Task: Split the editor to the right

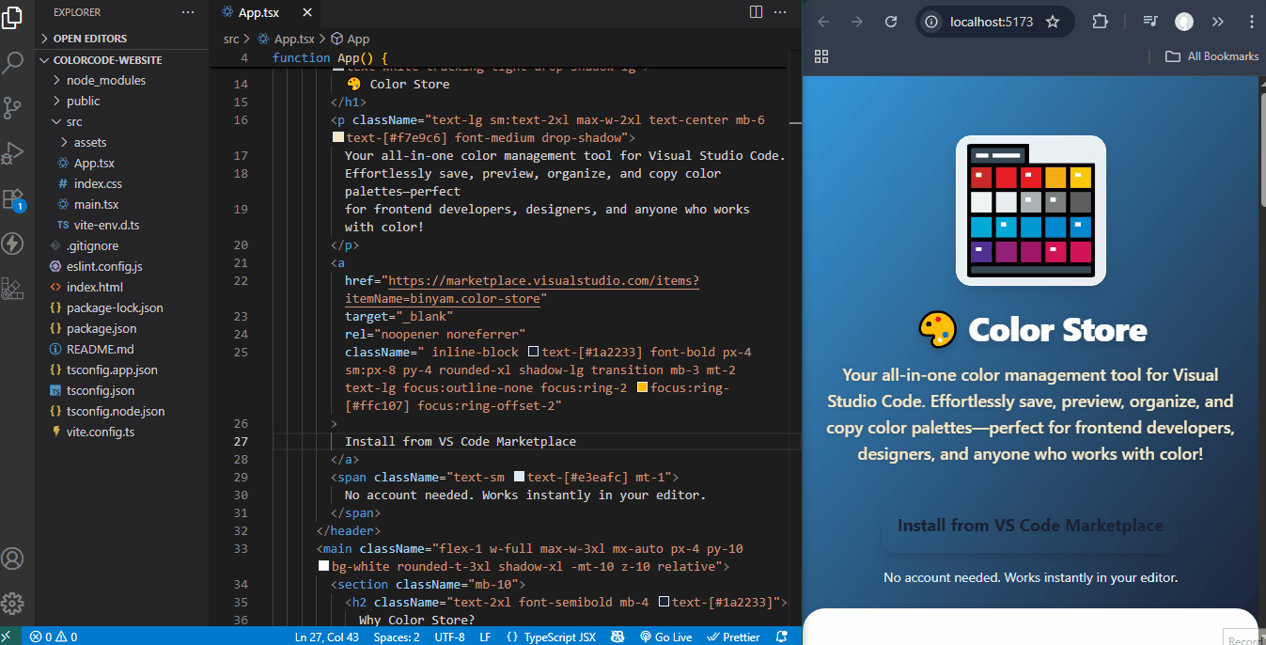Action: click(x=756, y=12)
